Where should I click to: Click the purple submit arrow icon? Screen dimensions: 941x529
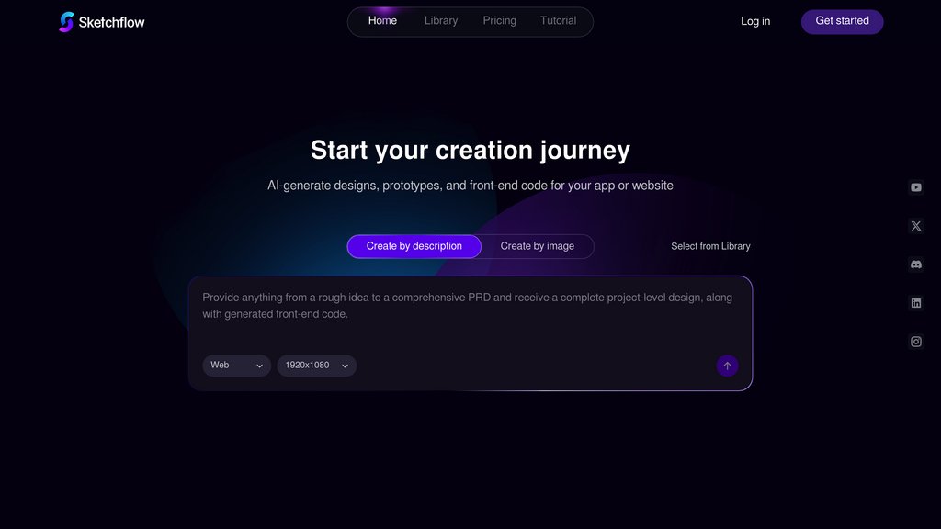(727, 366)
